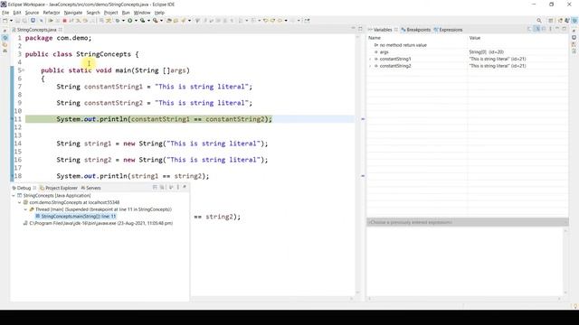Toggle breakpoint marker at line 11

[12, 119]
